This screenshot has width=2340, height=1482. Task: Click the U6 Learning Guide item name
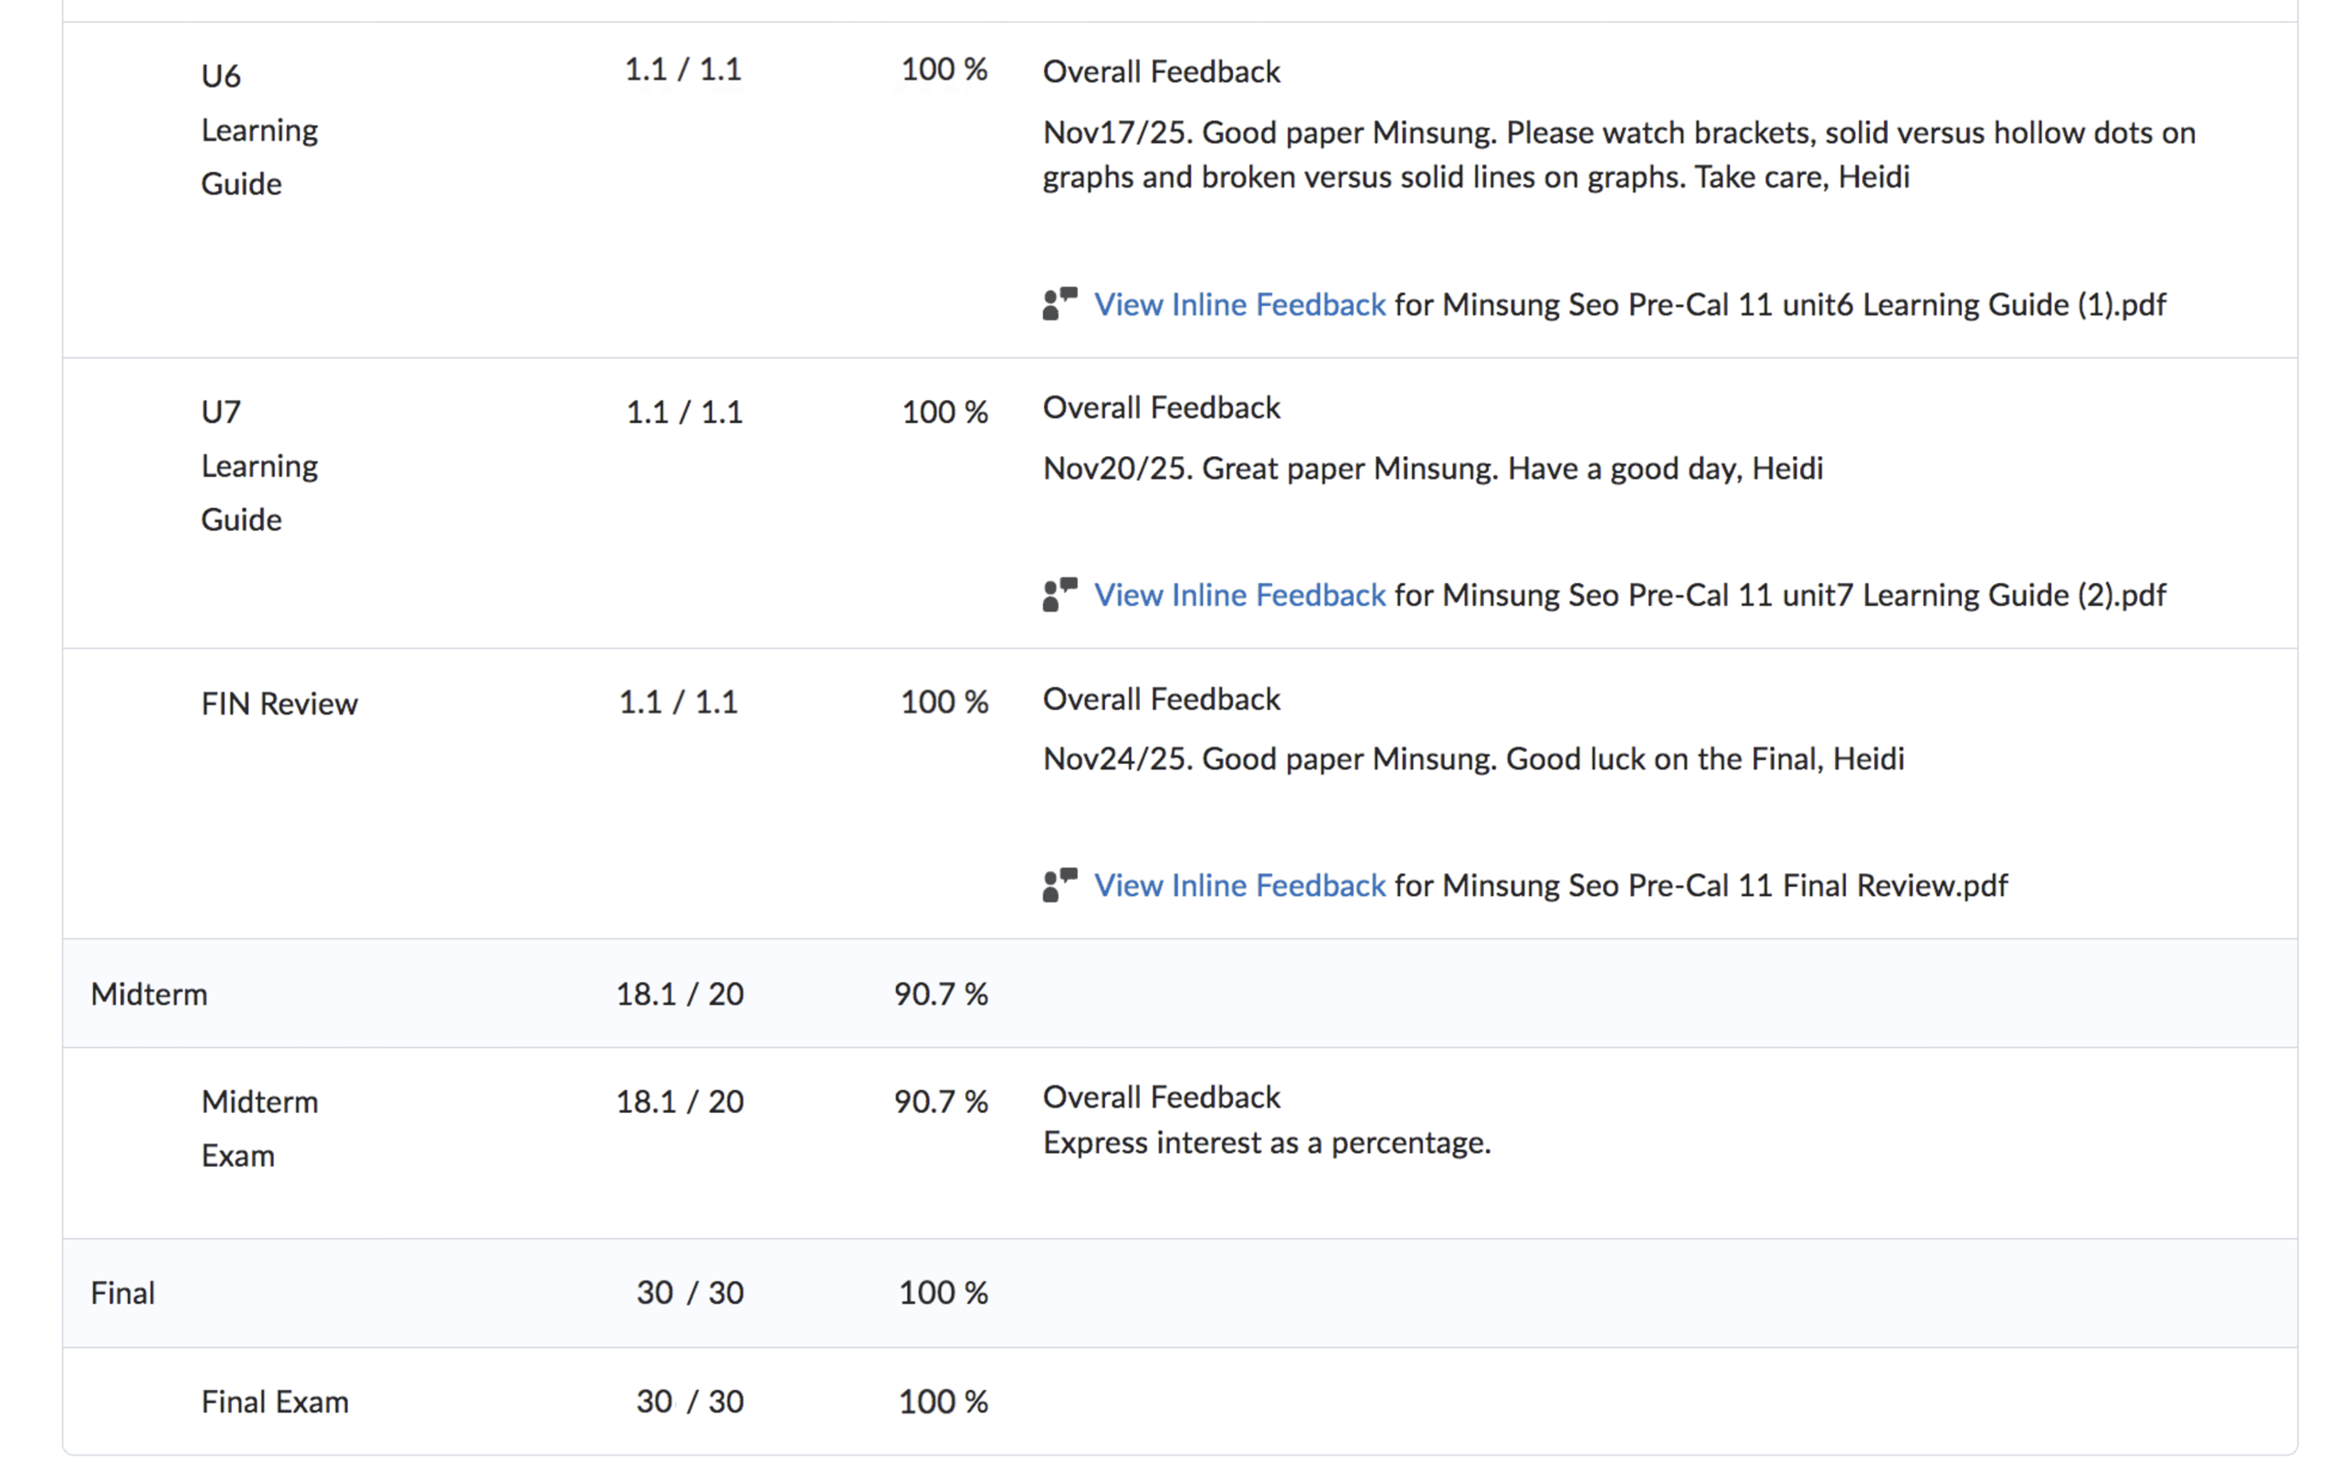(x=259, y=131)
